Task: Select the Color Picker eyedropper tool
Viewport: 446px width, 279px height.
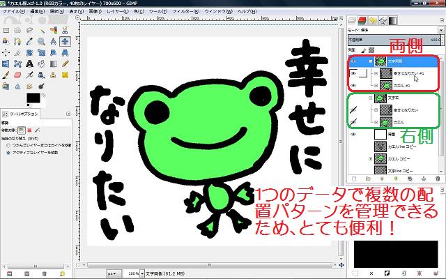Action: click(x=29, y=42)
